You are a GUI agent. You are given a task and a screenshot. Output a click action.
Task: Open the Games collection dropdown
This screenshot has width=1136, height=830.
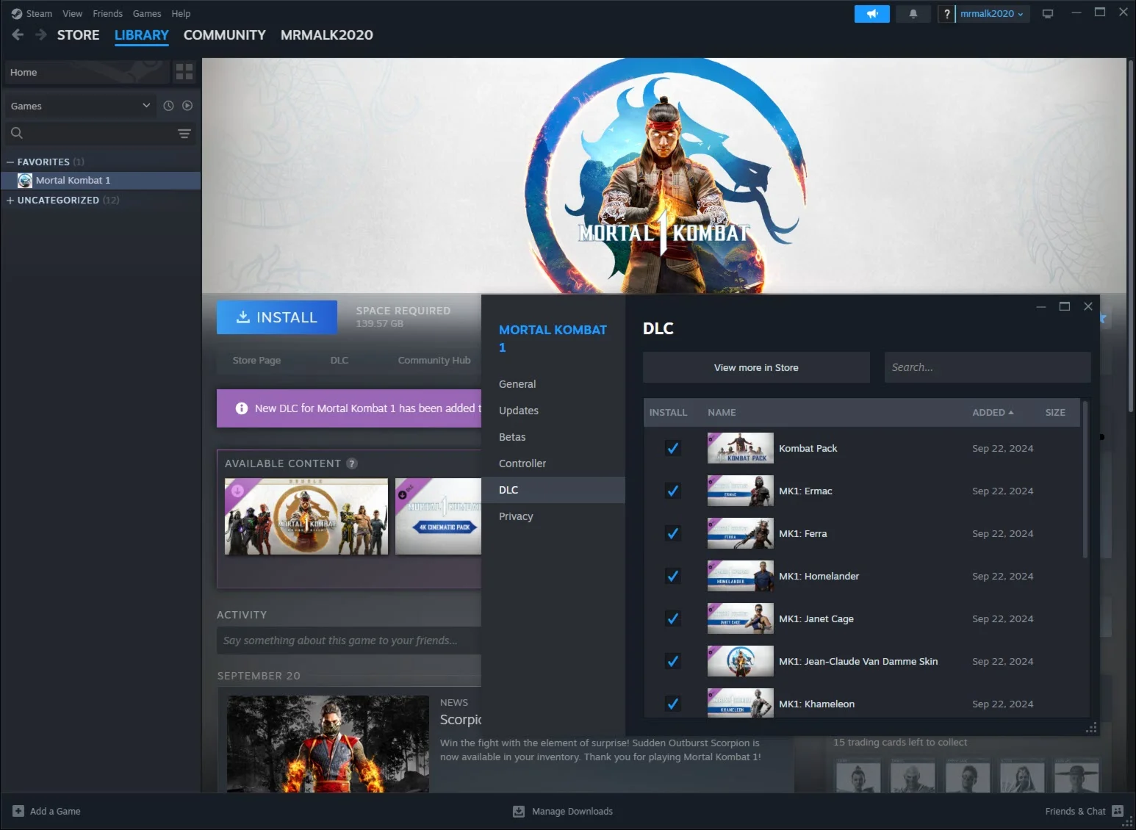click(x=79, y=105)
